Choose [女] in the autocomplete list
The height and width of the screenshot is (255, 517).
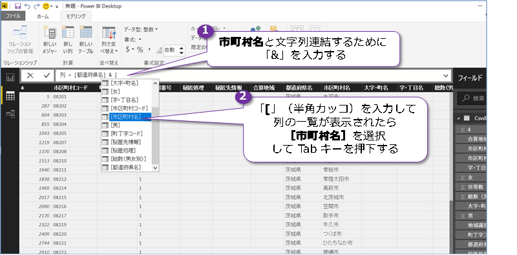126,91
